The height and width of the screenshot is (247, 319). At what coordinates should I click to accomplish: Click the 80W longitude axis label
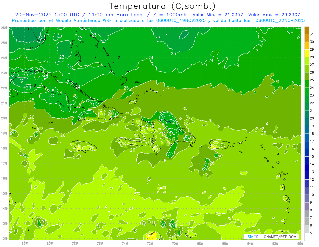(x=50, y=243)
